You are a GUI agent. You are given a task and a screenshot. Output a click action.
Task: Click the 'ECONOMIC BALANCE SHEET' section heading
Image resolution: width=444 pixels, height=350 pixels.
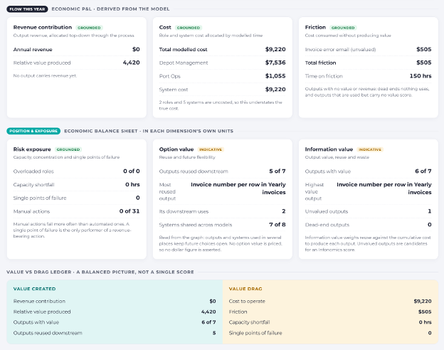[x=149, y=131]
